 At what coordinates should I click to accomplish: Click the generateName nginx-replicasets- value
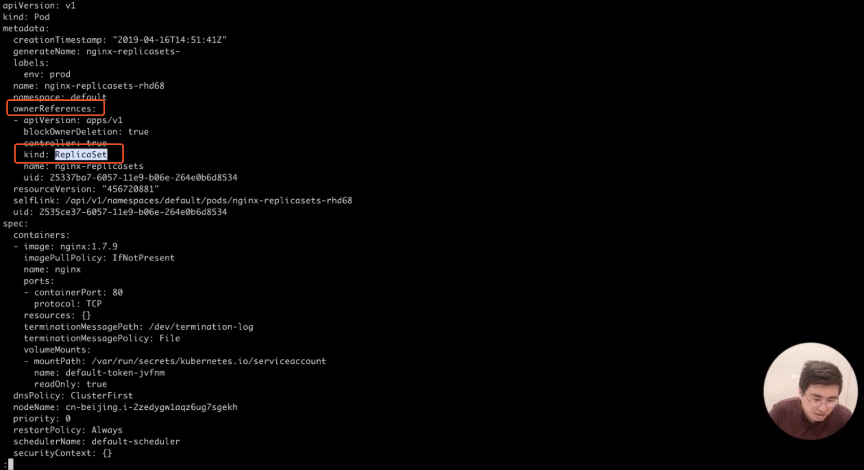point(133,52)
